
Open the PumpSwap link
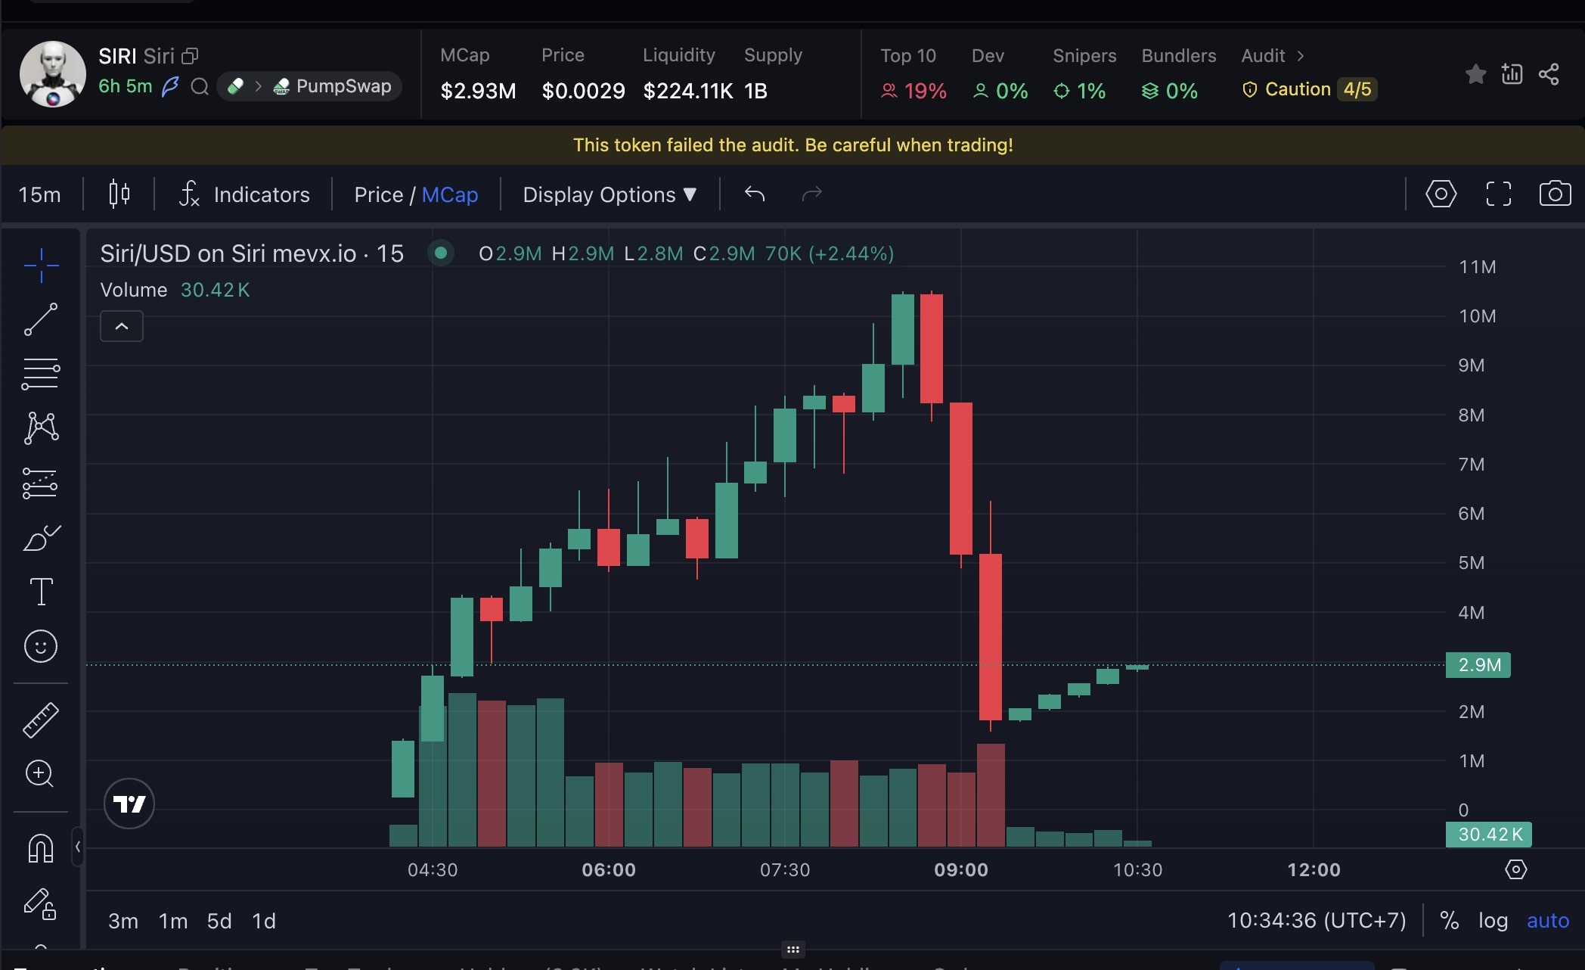pyautogui.click(x=333, y=86)
